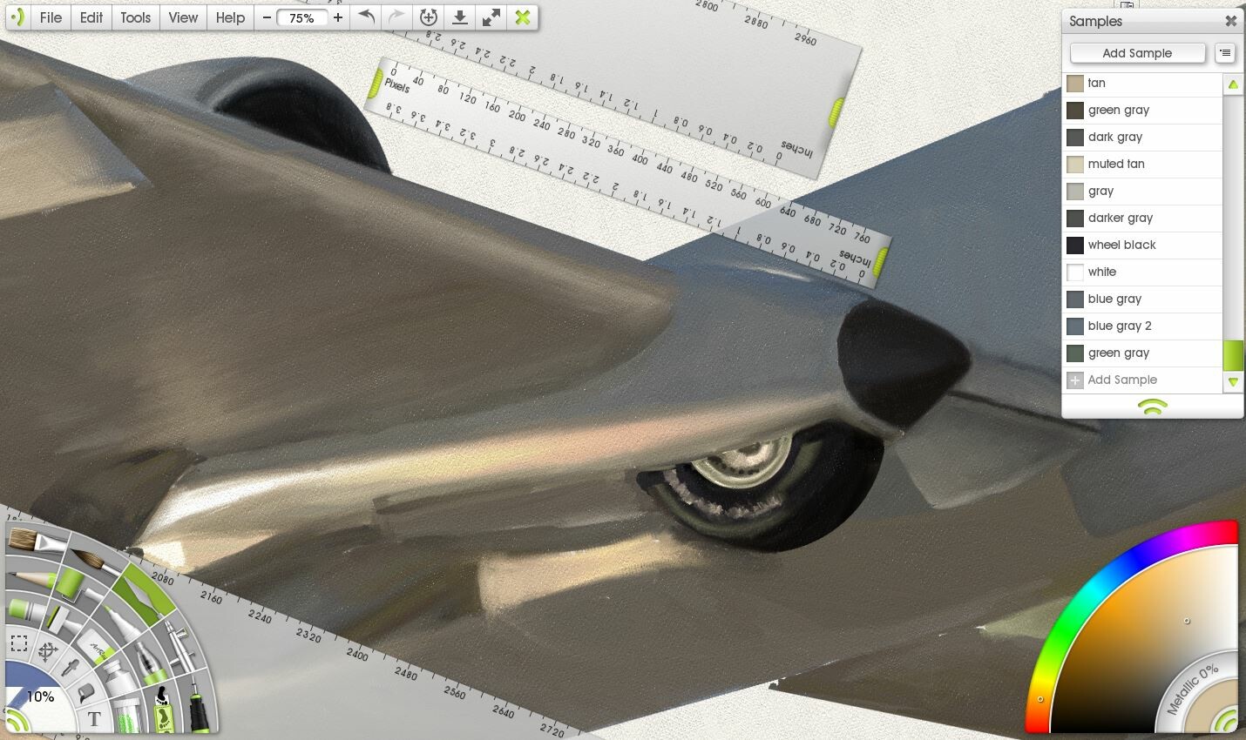Toggle workbench mode with the diagonal arrows icon

coord(491,17)
